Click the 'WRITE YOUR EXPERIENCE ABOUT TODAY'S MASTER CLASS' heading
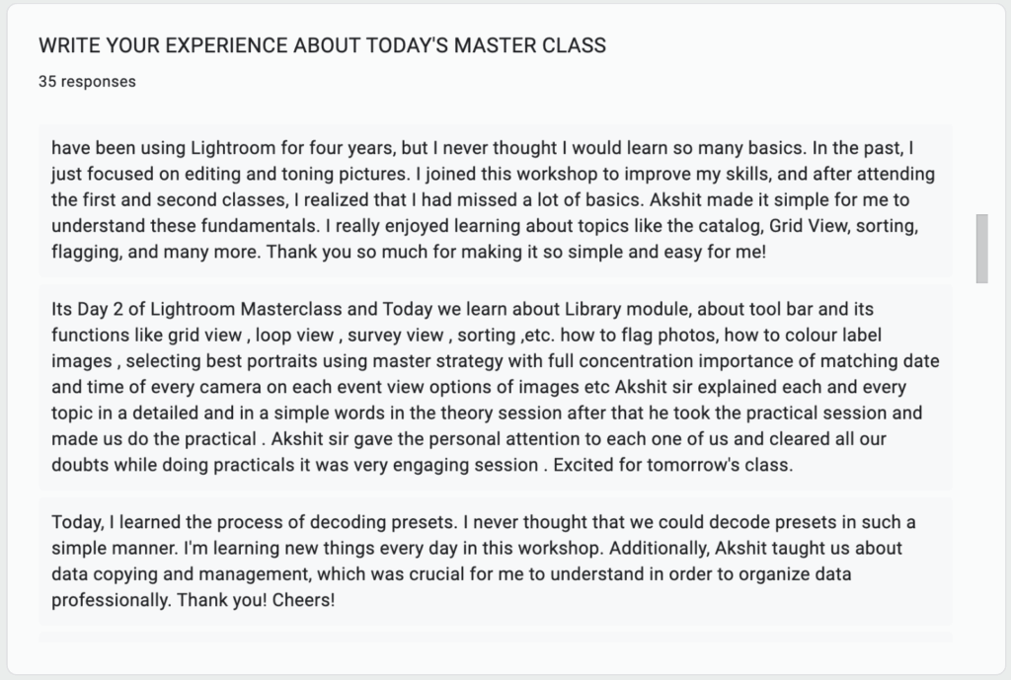 pos(323,45)
